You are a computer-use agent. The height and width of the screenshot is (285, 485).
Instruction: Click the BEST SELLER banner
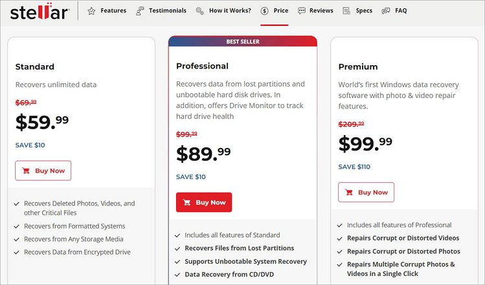tap(243, 42)
